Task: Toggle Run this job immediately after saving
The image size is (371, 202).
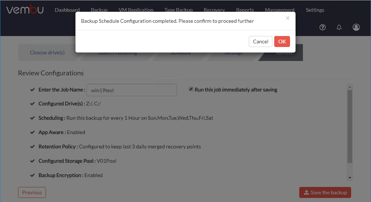Action: 191,89
